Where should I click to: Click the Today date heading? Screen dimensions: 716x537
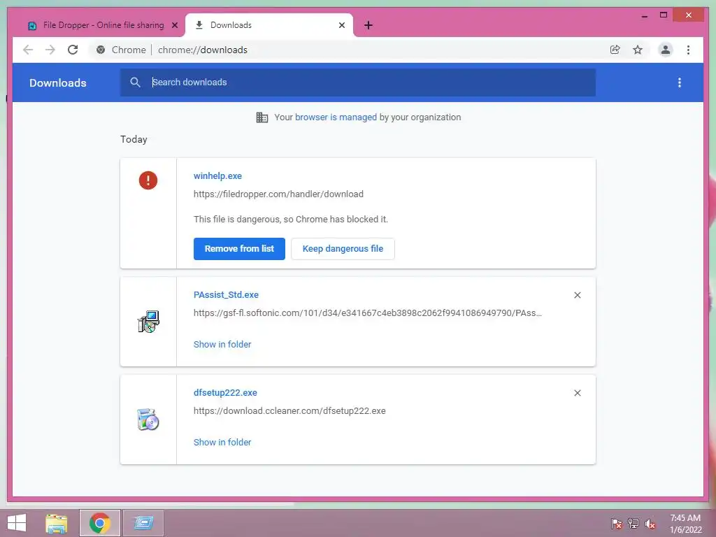[134, 139]
